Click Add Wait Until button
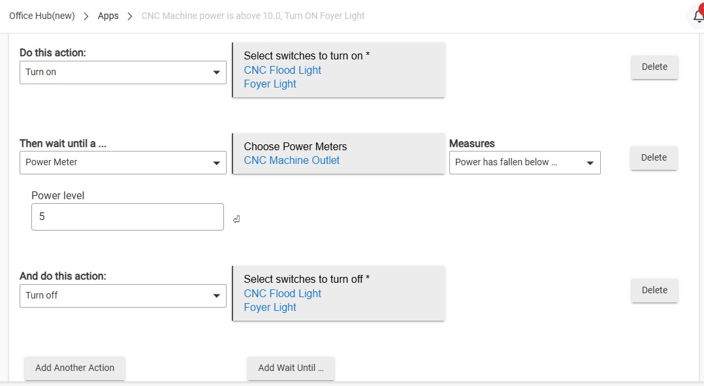 pos(291,368)
